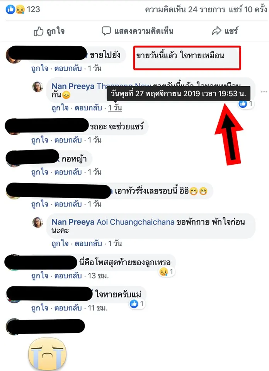Open the sad reaction icon beside 123

tap(20, 9)
